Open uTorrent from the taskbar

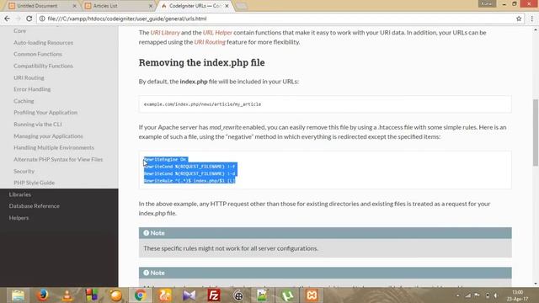point(287,295)
